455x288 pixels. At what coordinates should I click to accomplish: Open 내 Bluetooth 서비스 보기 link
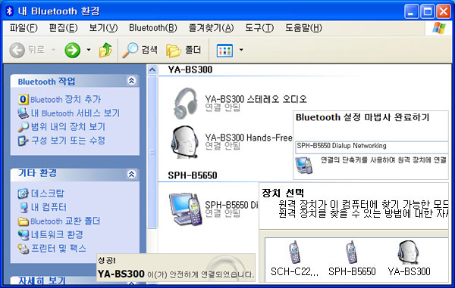75,113
